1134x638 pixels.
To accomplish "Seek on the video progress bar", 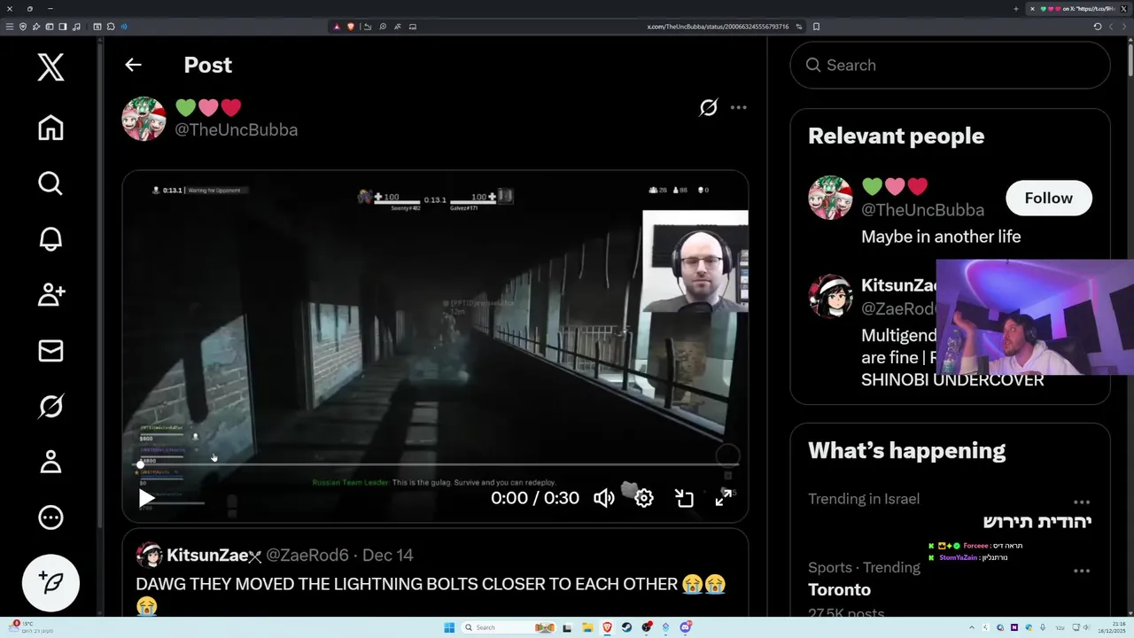I will click(437, 464).
